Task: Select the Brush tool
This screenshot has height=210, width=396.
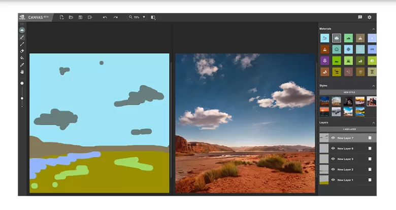Action: click(x=22, y=37)
